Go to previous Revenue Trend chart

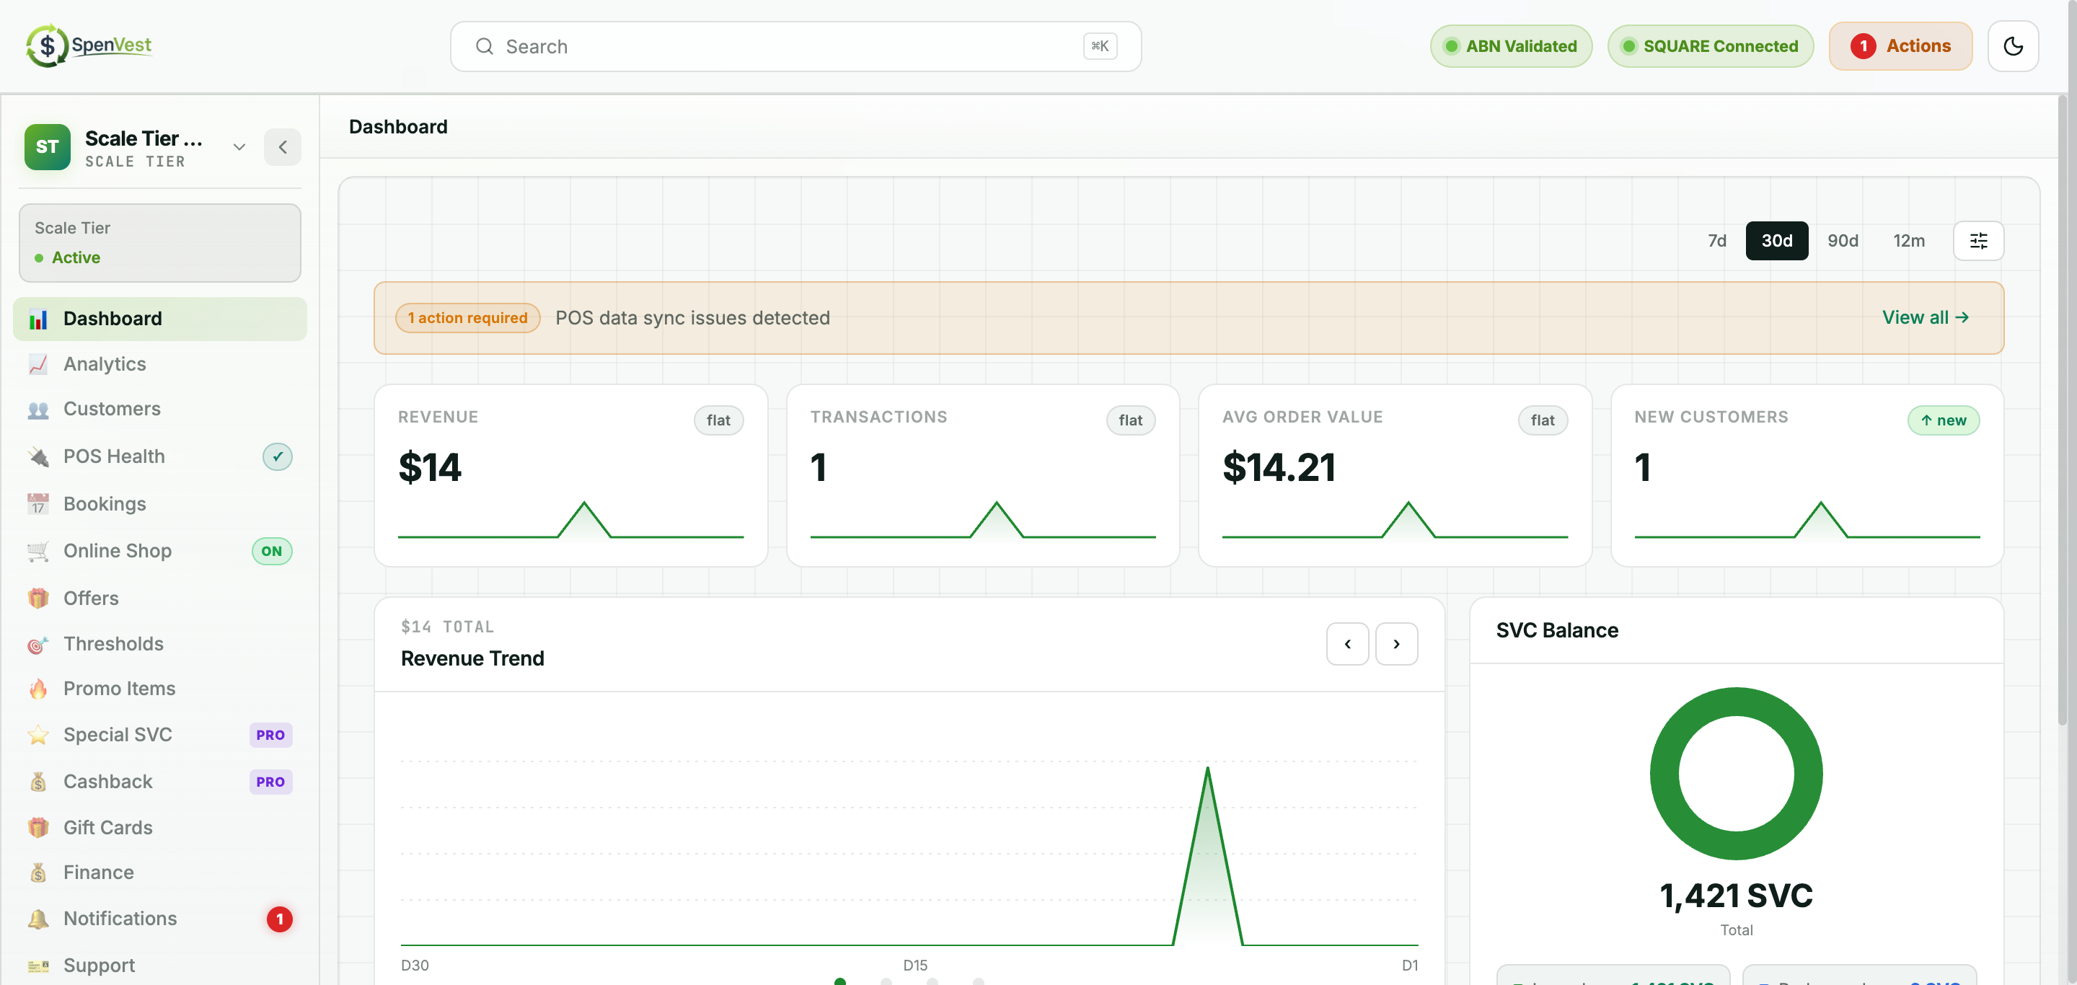pos(1347,644)
